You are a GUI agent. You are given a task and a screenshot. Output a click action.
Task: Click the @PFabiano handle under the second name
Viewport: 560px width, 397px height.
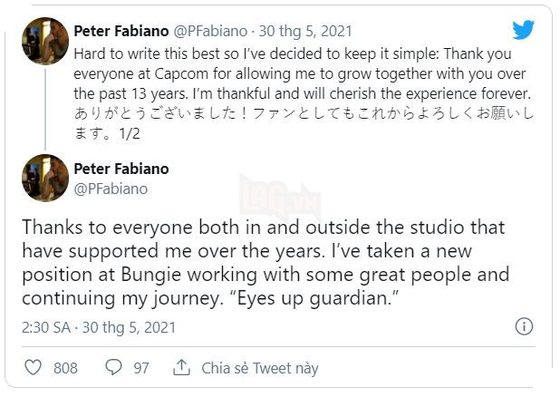coord(110,189)
